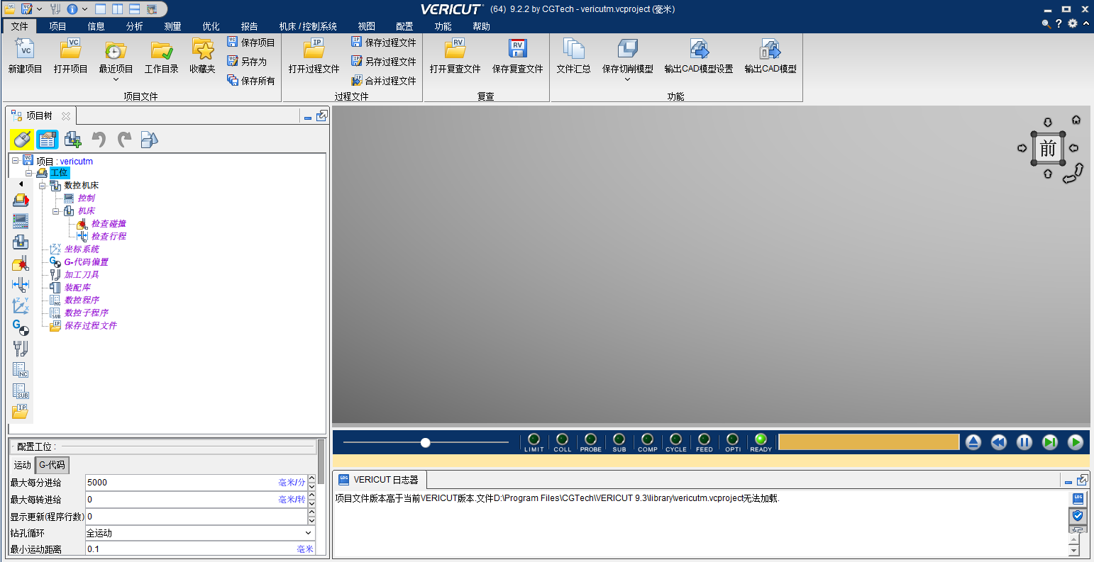Collapse the ribbon with top-right chevron
Screen dimensions: 1094x562
tap(1086, 23)
